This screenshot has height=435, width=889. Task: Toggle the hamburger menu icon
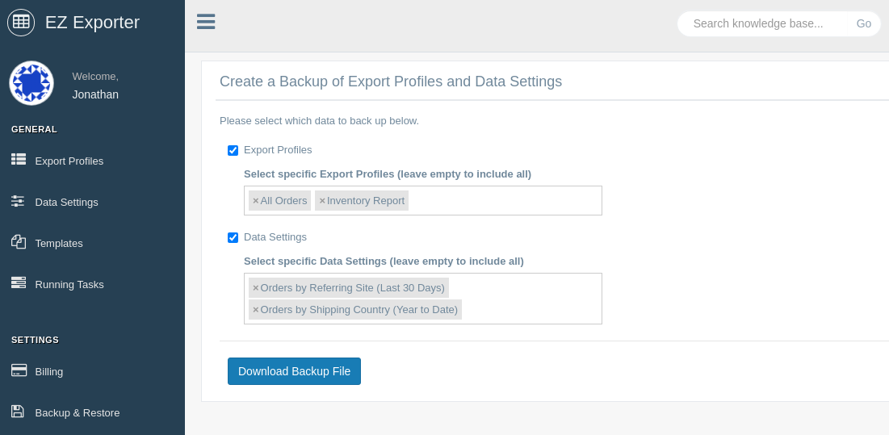[206, 22]
